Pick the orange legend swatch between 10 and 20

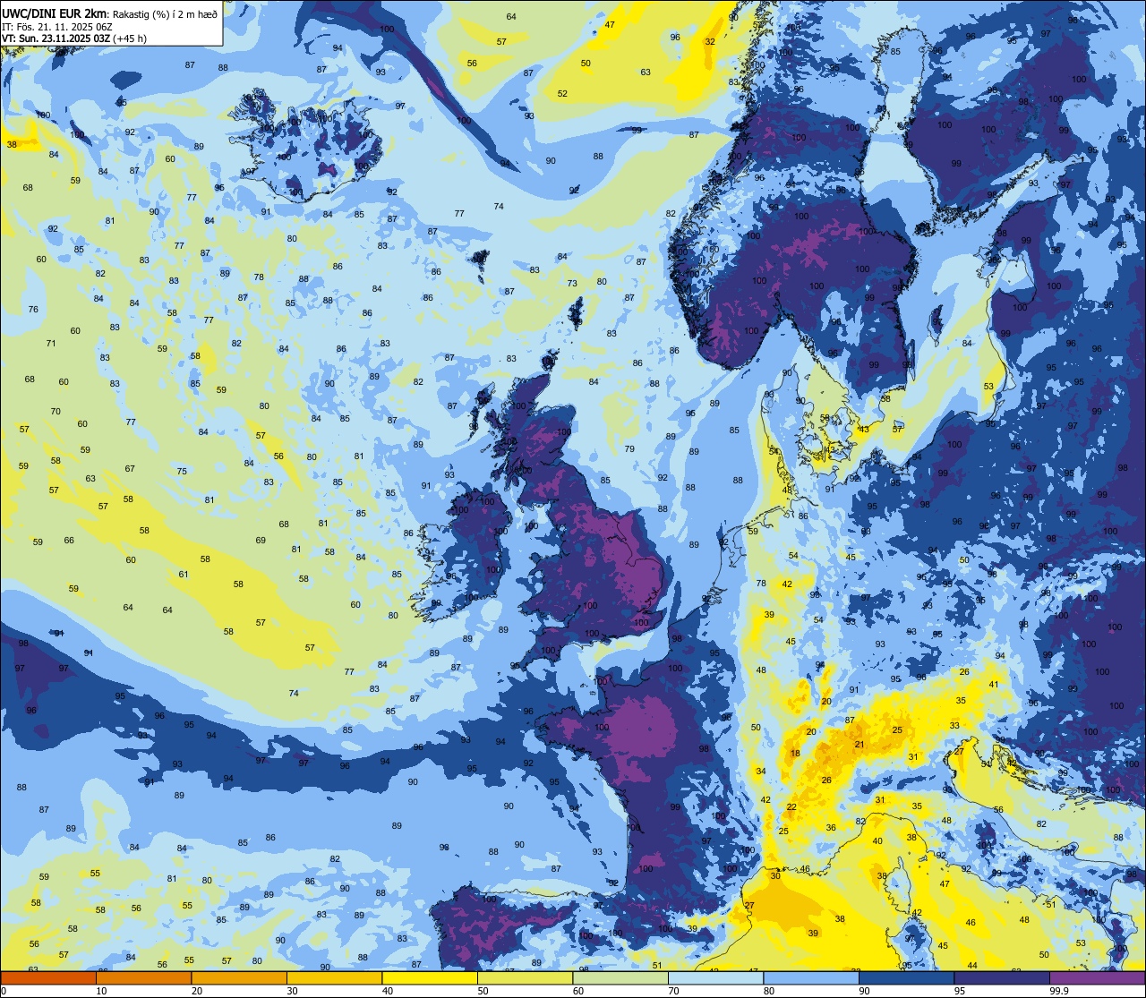tap(143, 978)
